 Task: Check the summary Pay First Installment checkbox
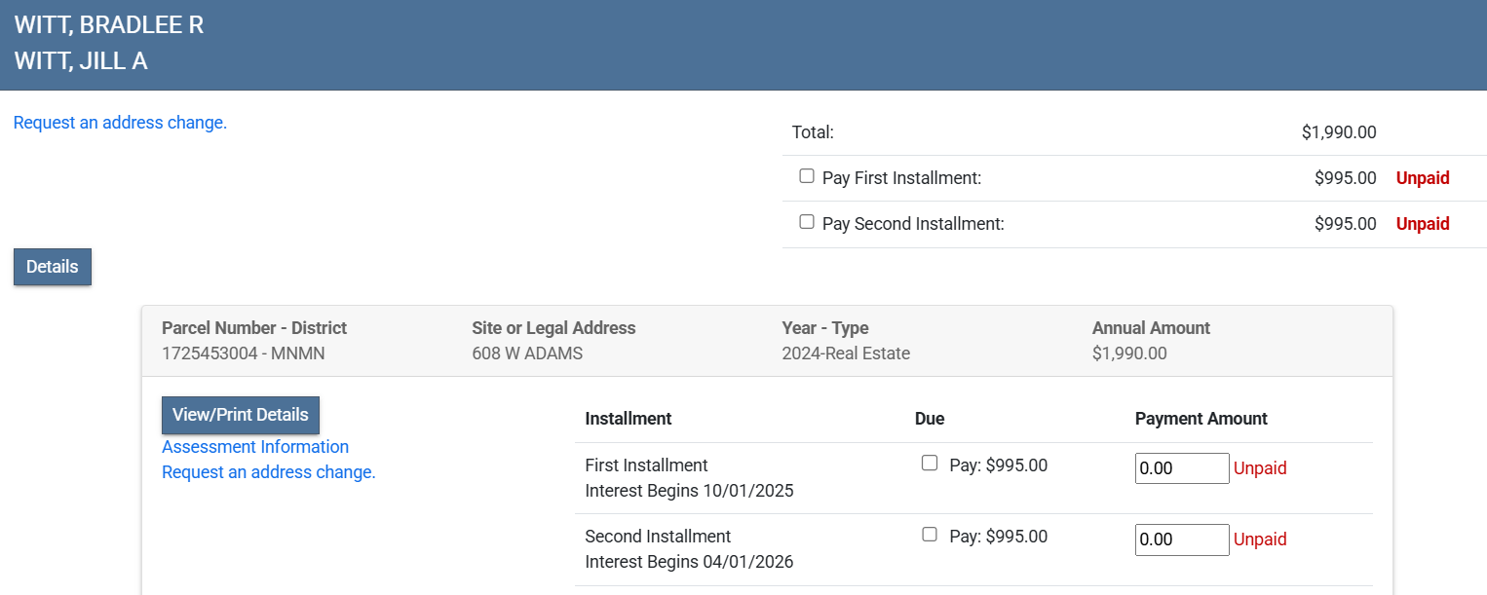tap(806, 176)
